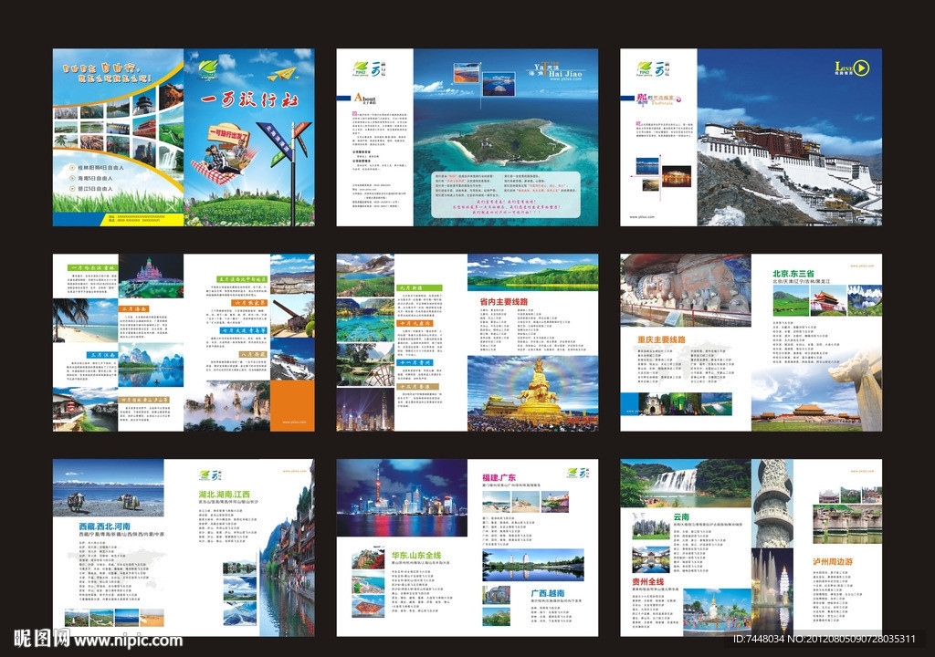Click the wooden 一可旅行出发了 sign
Image resolution: width=935 pixels, height=657 pixels.
pos(227,134)
